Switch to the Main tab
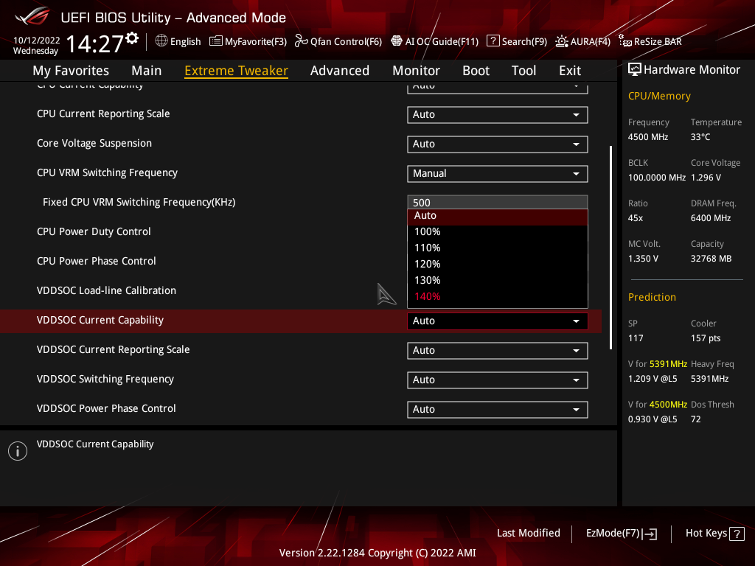The width and height of the screenshot is (755, 566). [x=147, y=71]
